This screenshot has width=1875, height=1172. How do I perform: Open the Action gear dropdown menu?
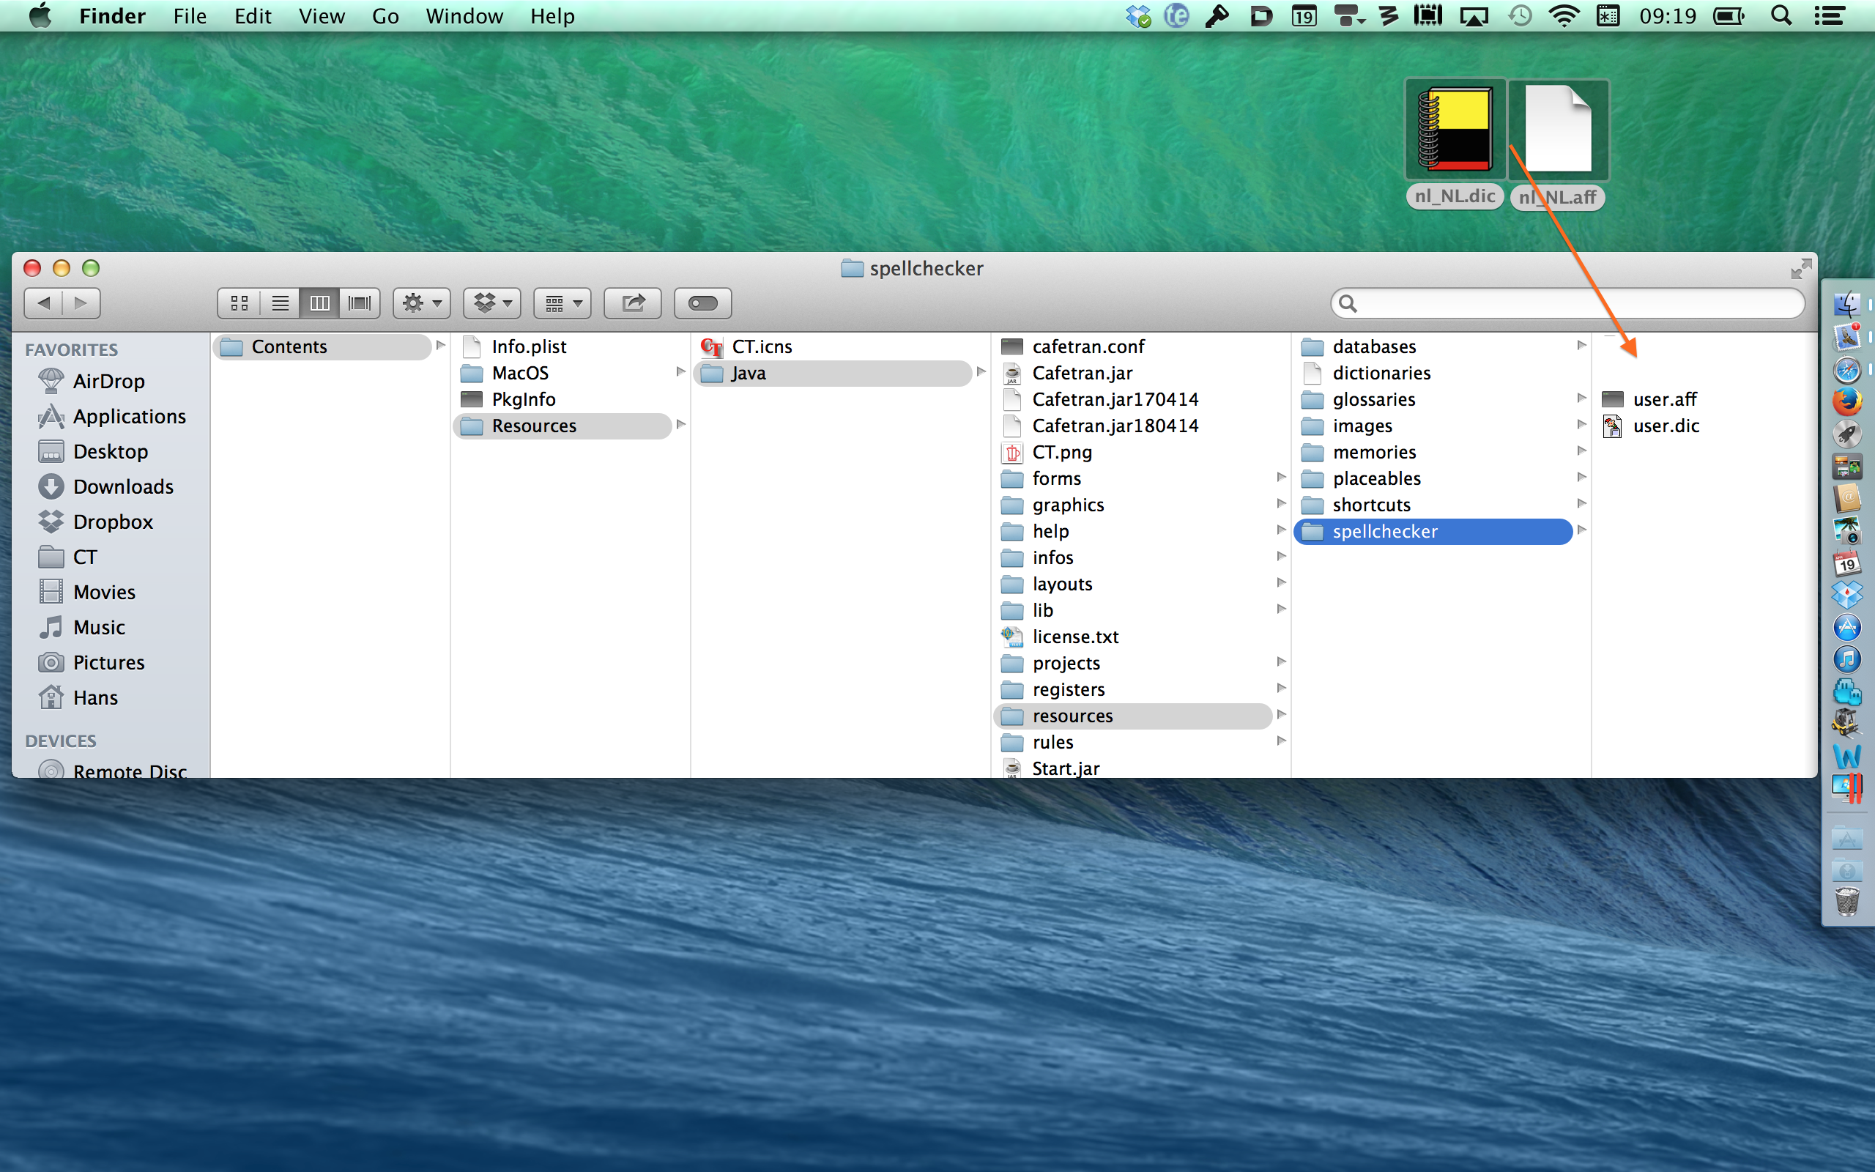tap(421, 303)
